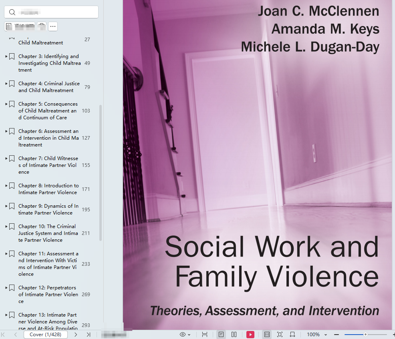Go to Chapter 7: Child Witnesses bookmark

coord(48,165)
